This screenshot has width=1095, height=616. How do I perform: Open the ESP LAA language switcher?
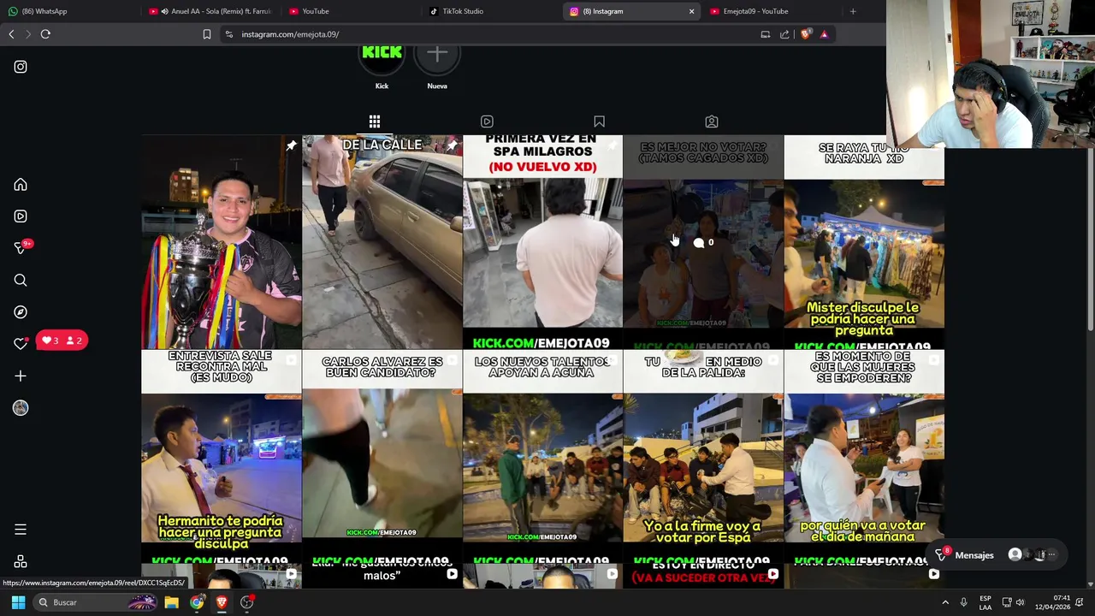[x=985, y=602]
